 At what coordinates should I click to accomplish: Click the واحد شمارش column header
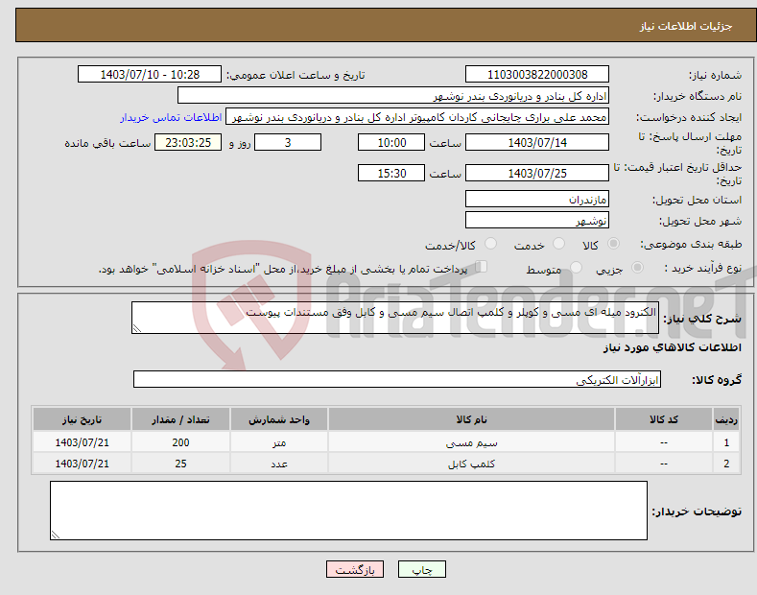(279, 419)
